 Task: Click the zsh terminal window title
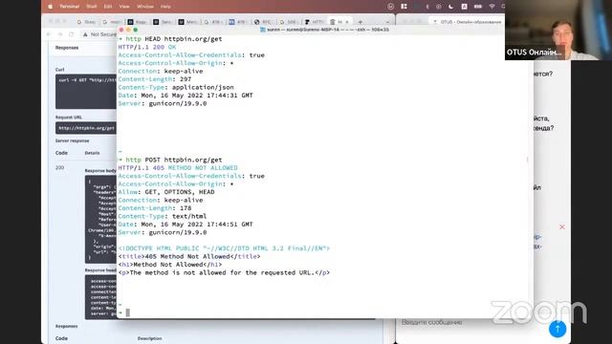click(325, 30)
